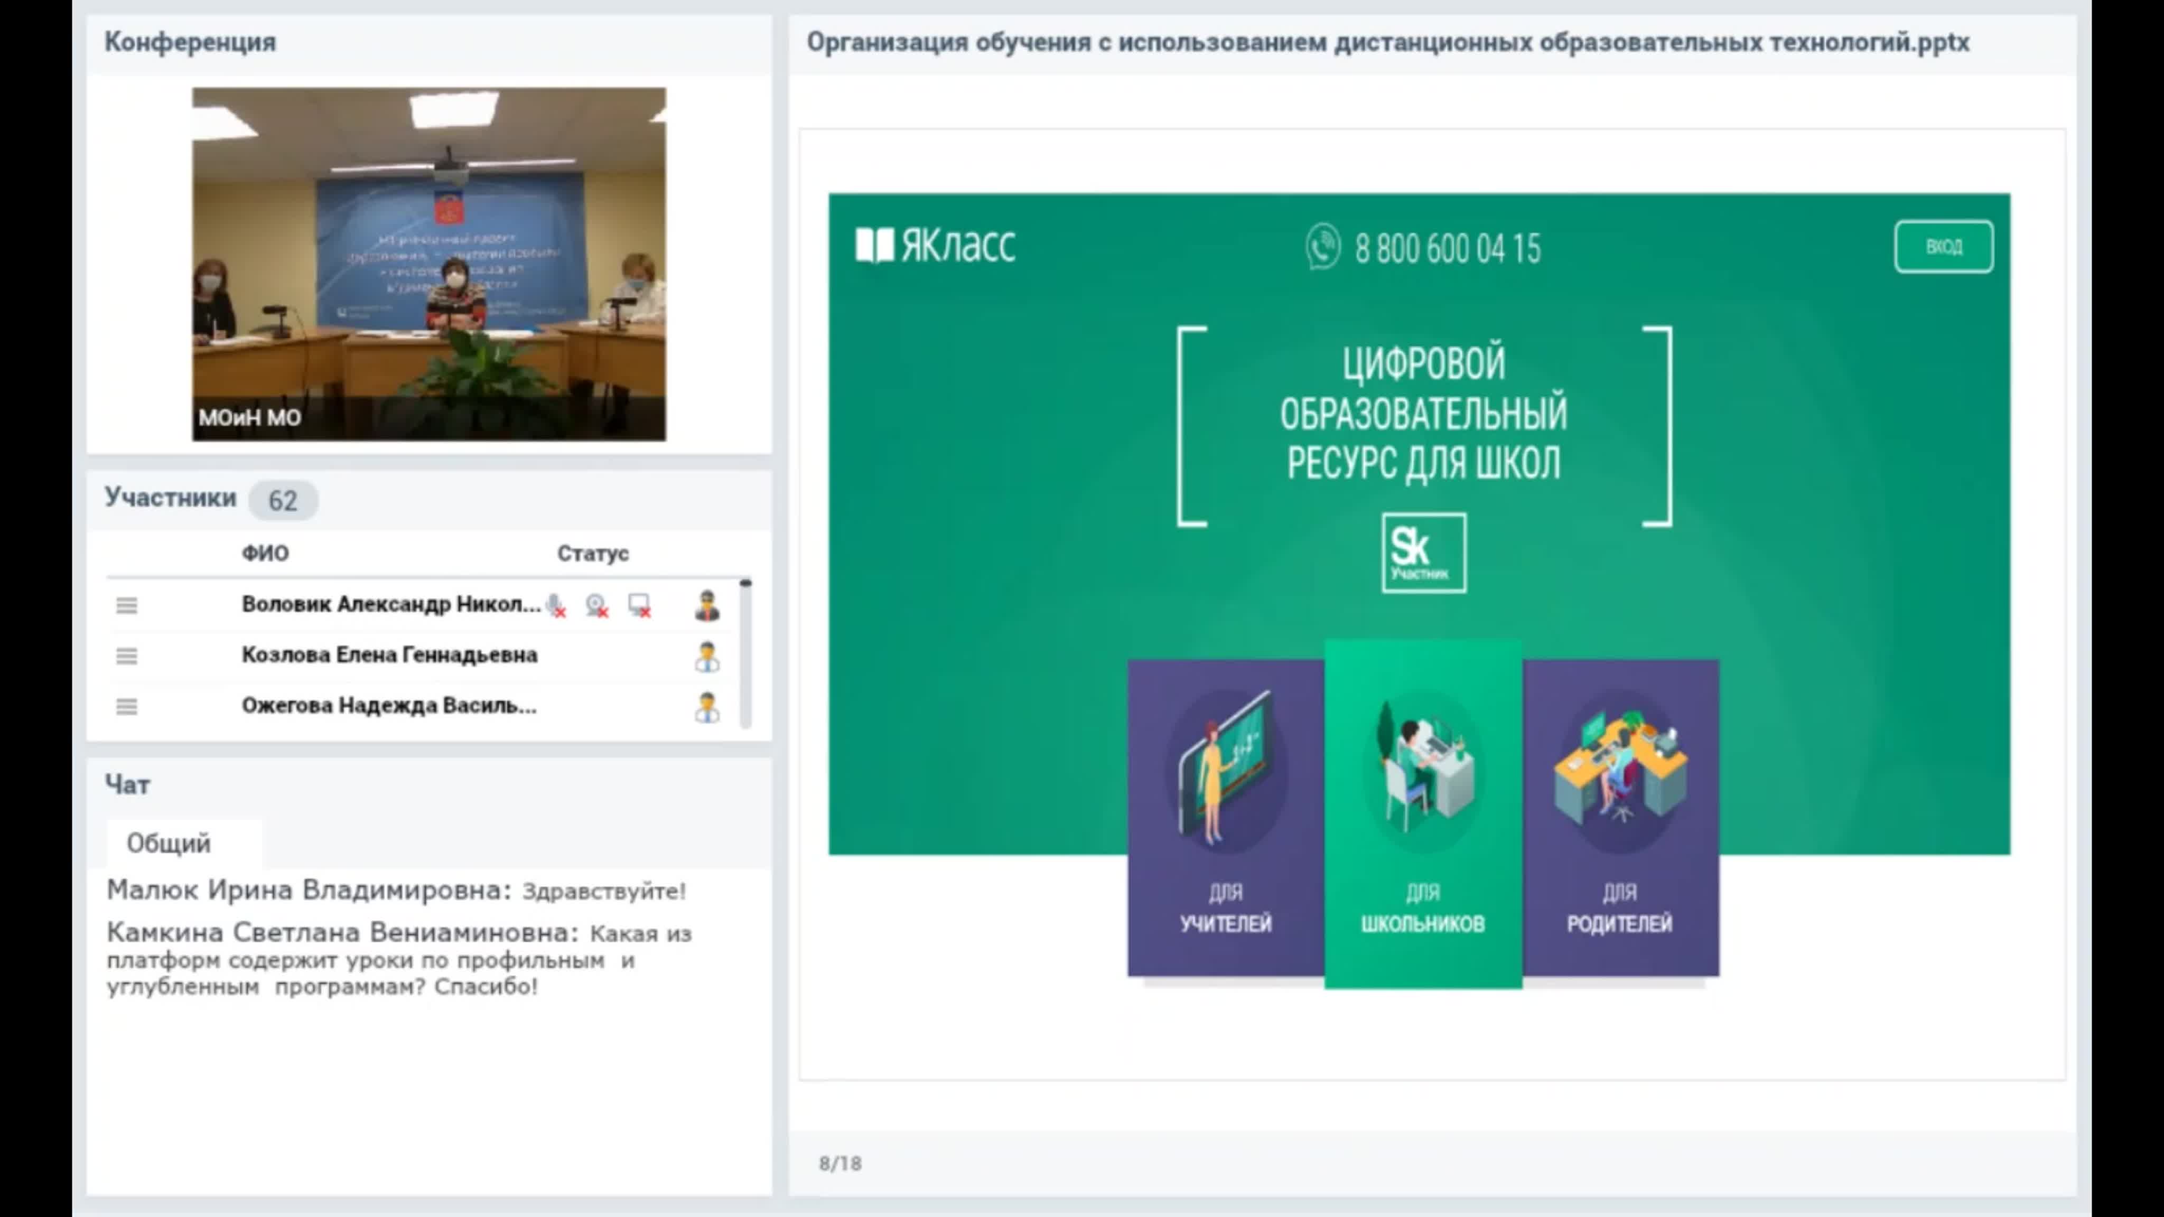This screenshot has width=2164, height=1217.
Task: Click the participants list scrollbar
Action: [x=745, y=652]
